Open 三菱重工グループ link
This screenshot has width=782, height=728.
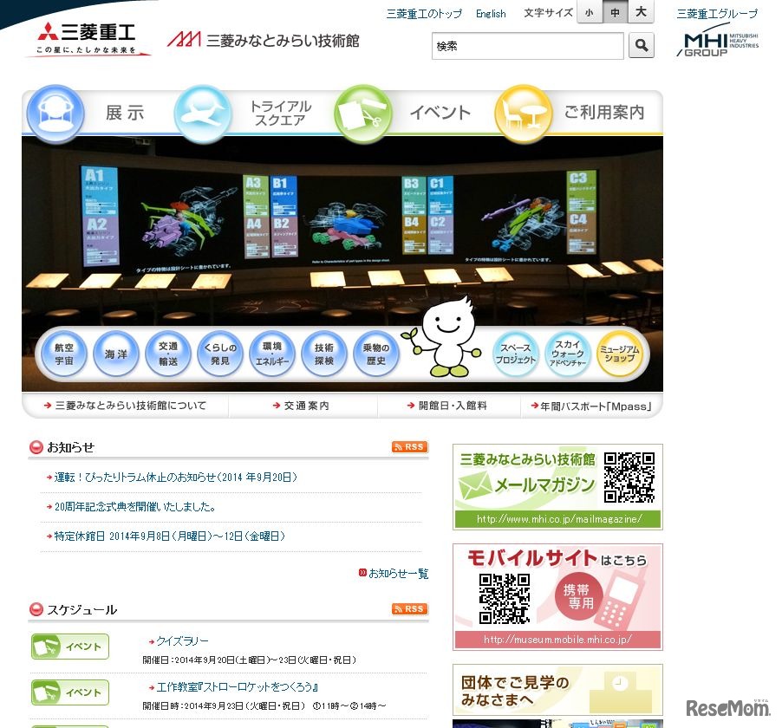click(x=717, y=14)
